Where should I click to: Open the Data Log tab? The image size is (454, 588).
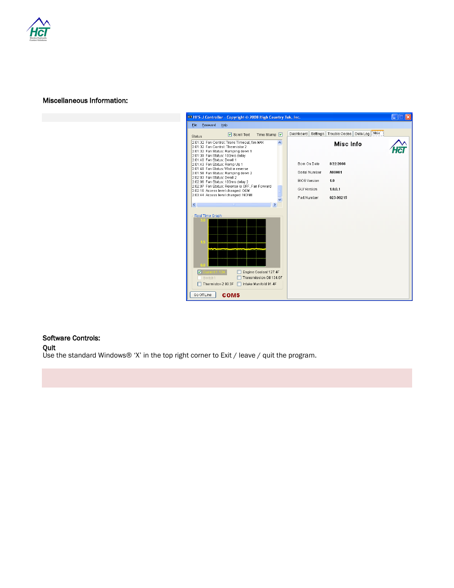tap(362, 134)
